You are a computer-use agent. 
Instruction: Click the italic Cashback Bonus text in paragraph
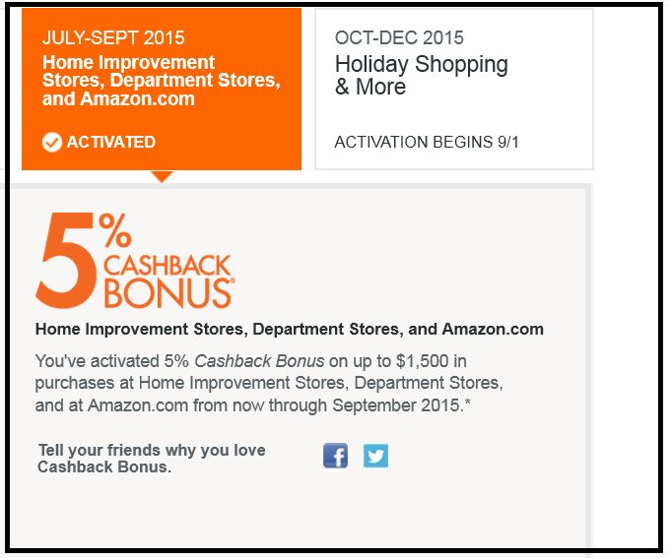[264, 361]
